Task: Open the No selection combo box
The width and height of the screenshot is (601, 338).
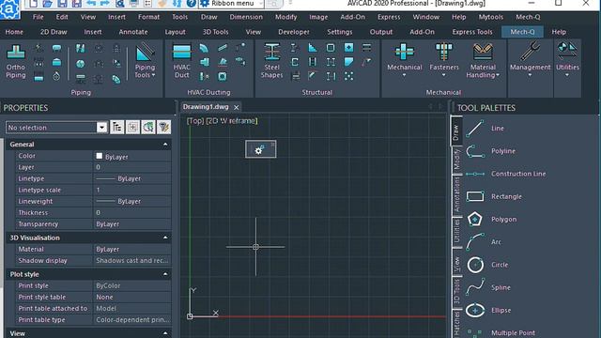Action: point(56,128)
